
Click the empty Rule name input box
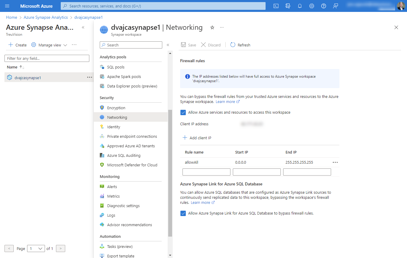click(x=206, y=172)
